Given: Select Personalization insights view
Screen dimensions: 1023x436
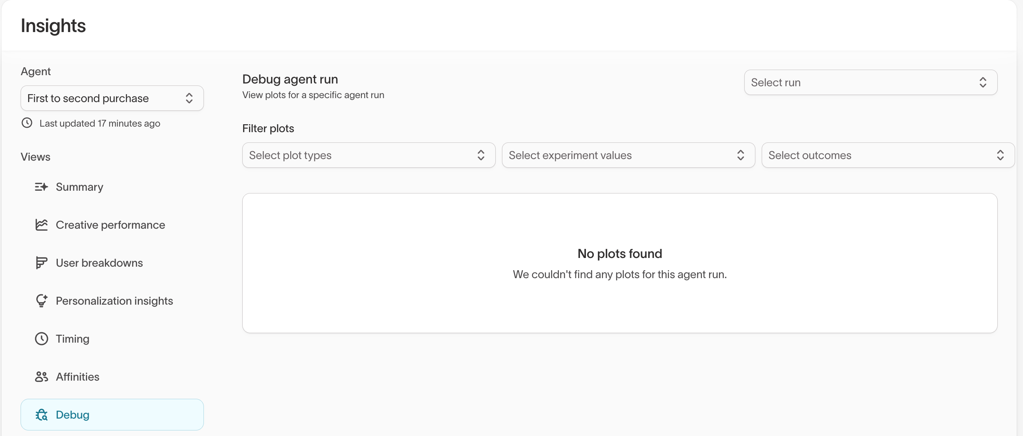Looking at the screenshot, I should [114, 301].
